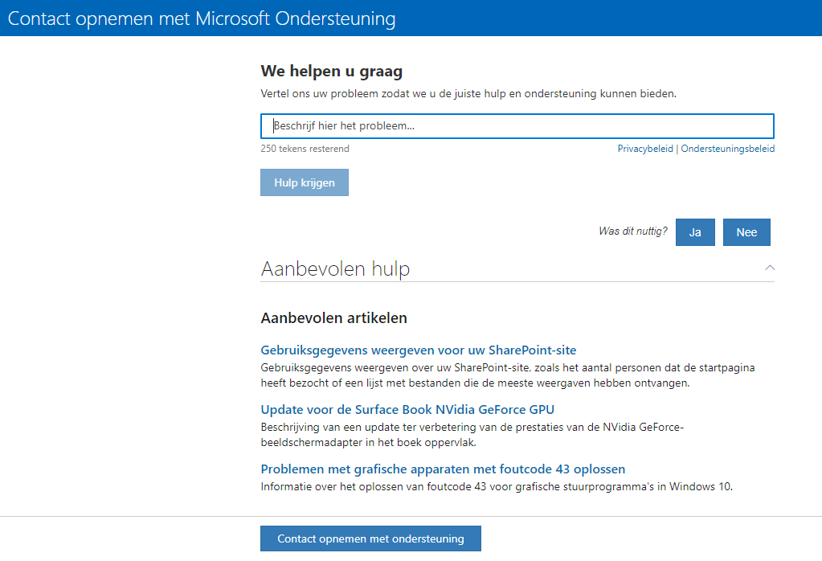Answer Nee to Was dit nuttig
Screen dimensions: 822x561
(x=746, y=232)
